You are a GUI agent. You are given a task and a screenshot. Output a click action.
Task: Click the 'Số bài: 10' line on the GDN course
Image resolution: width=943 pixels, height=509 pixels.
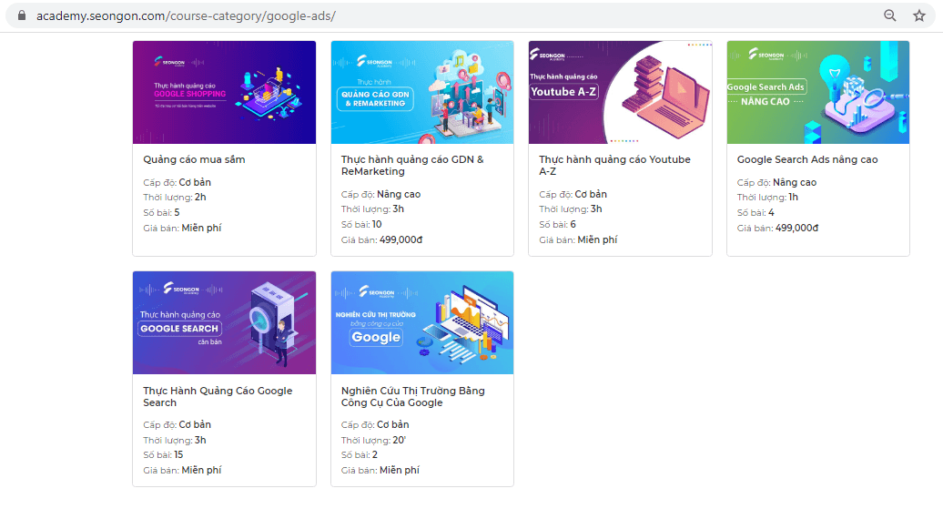[x=361, y=224]
